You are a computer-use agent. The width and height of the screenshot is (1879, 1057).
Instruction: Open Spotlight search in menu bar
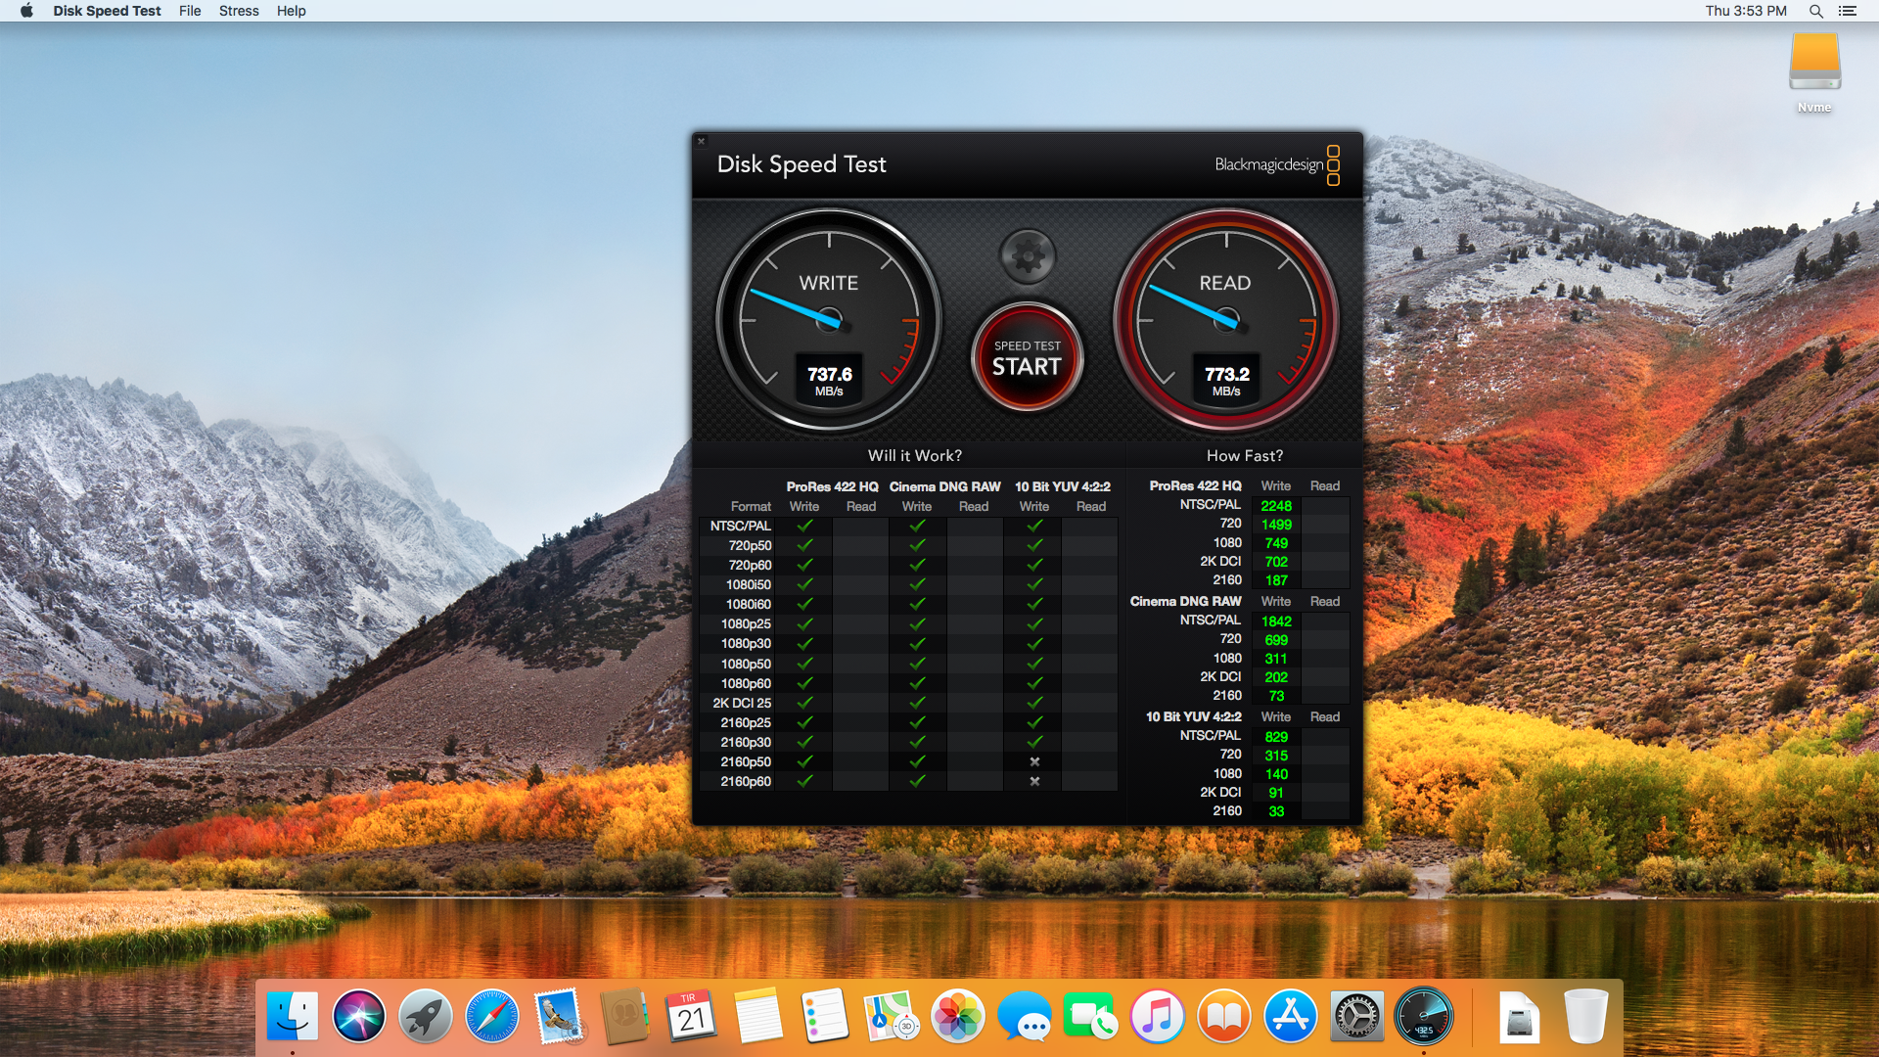coord(1815,11)
